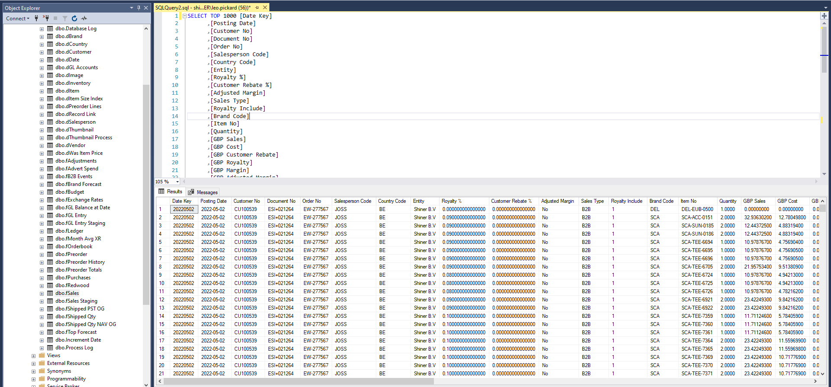
Task: Click the Connect Object Explorer plug icon
Action: [x=36, y=18]
